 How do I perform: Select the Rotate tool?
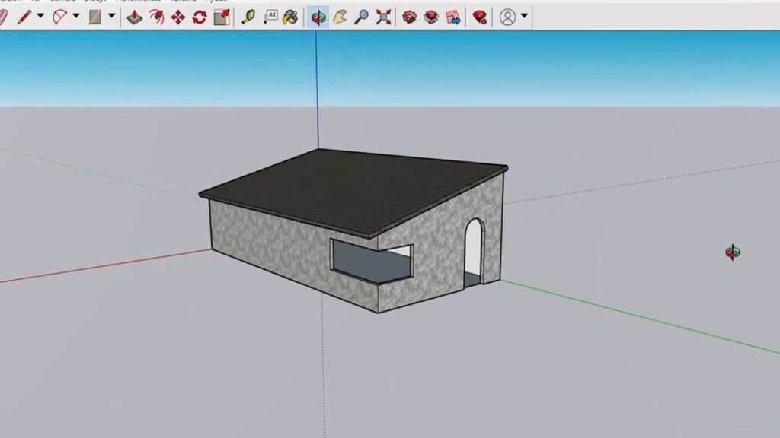pos(200,17)
